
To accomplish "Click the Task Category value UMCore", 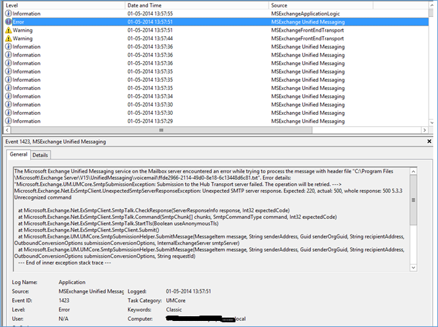I will (x=176, y=300).
